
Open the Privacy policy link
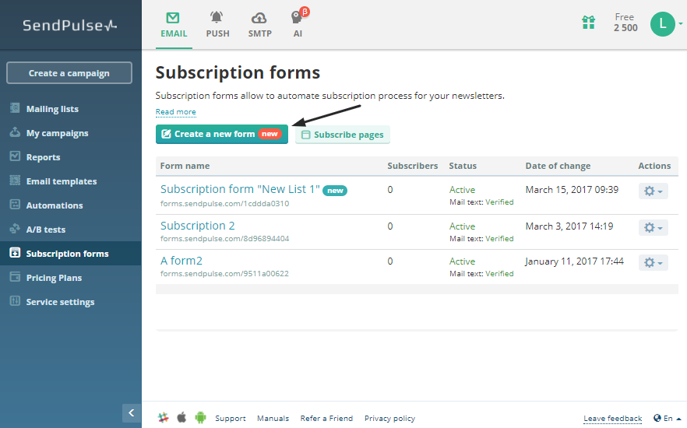pos(389,419)
